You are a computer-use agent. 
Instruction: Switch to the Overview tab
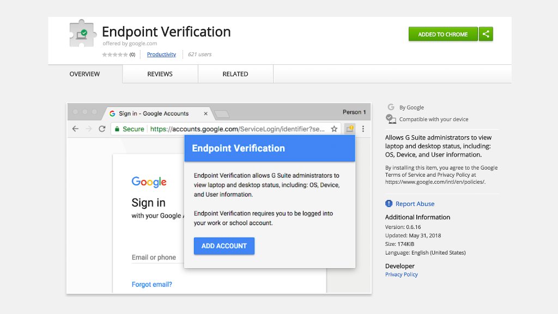pos(84,74)
